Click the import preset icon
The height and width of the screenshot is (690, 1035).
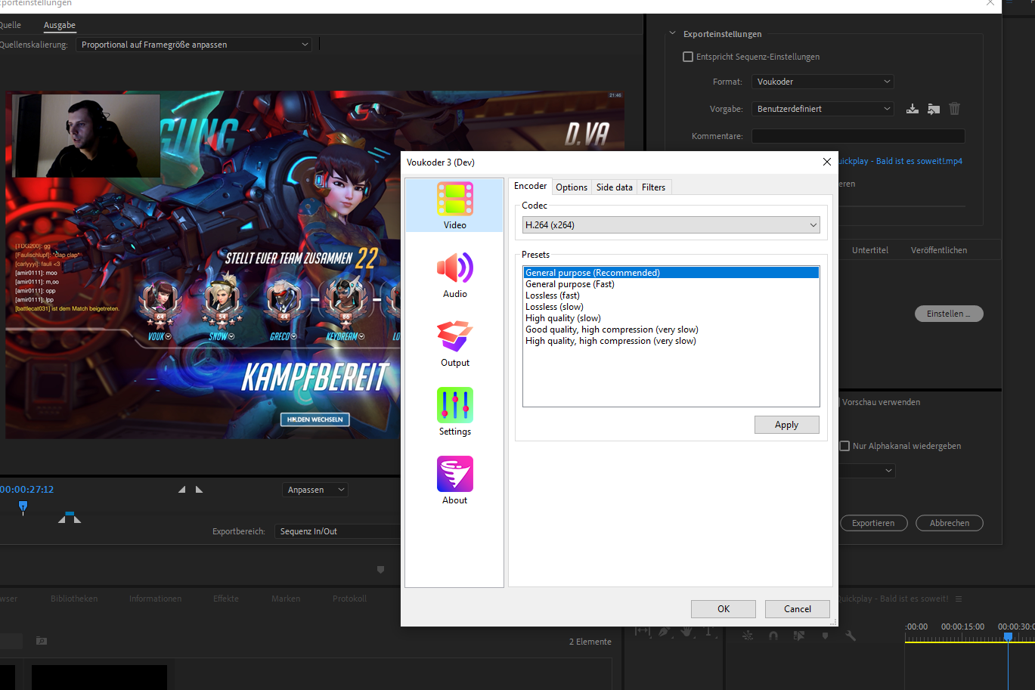(x=934, y=109)
